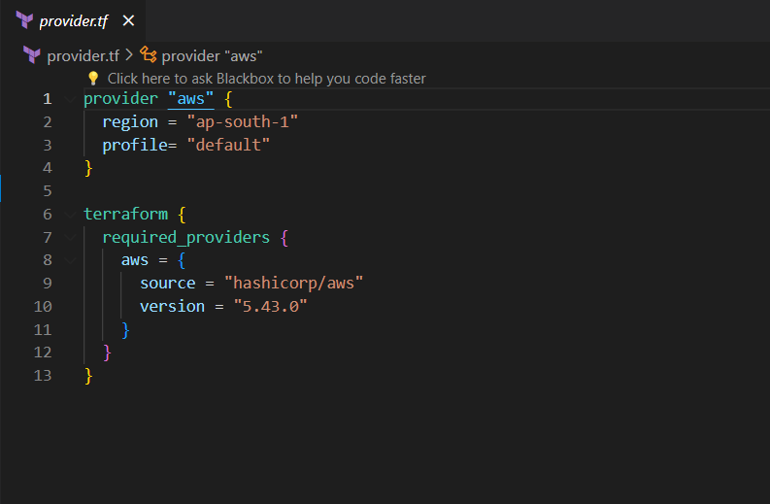
Task: Select the provider.tf editor tab
Action: click(73, 20)
